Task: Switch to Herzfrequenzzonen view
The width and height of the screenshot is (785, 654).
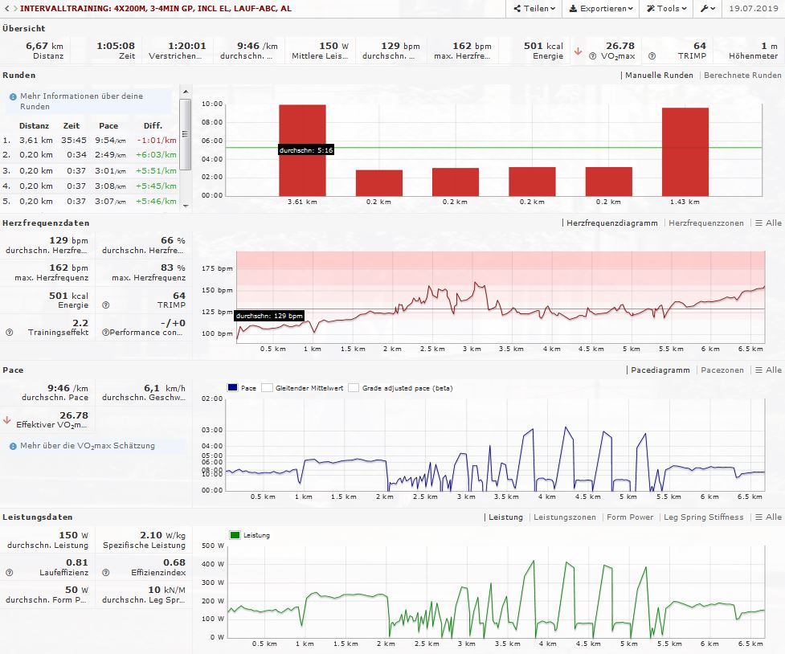Action: tap(706, 223)
